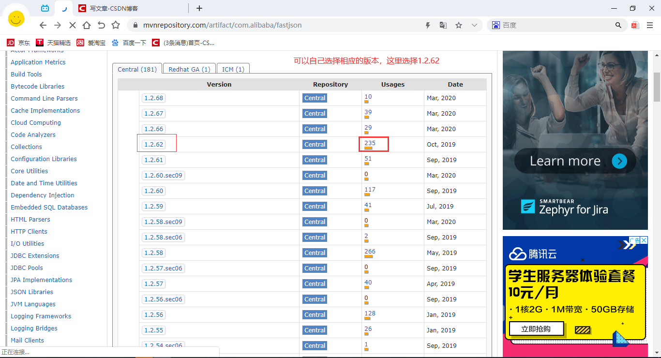This screenshot has width=661, height=358.
Task: Expand the Usages column sort header
Action: [392, 84]
